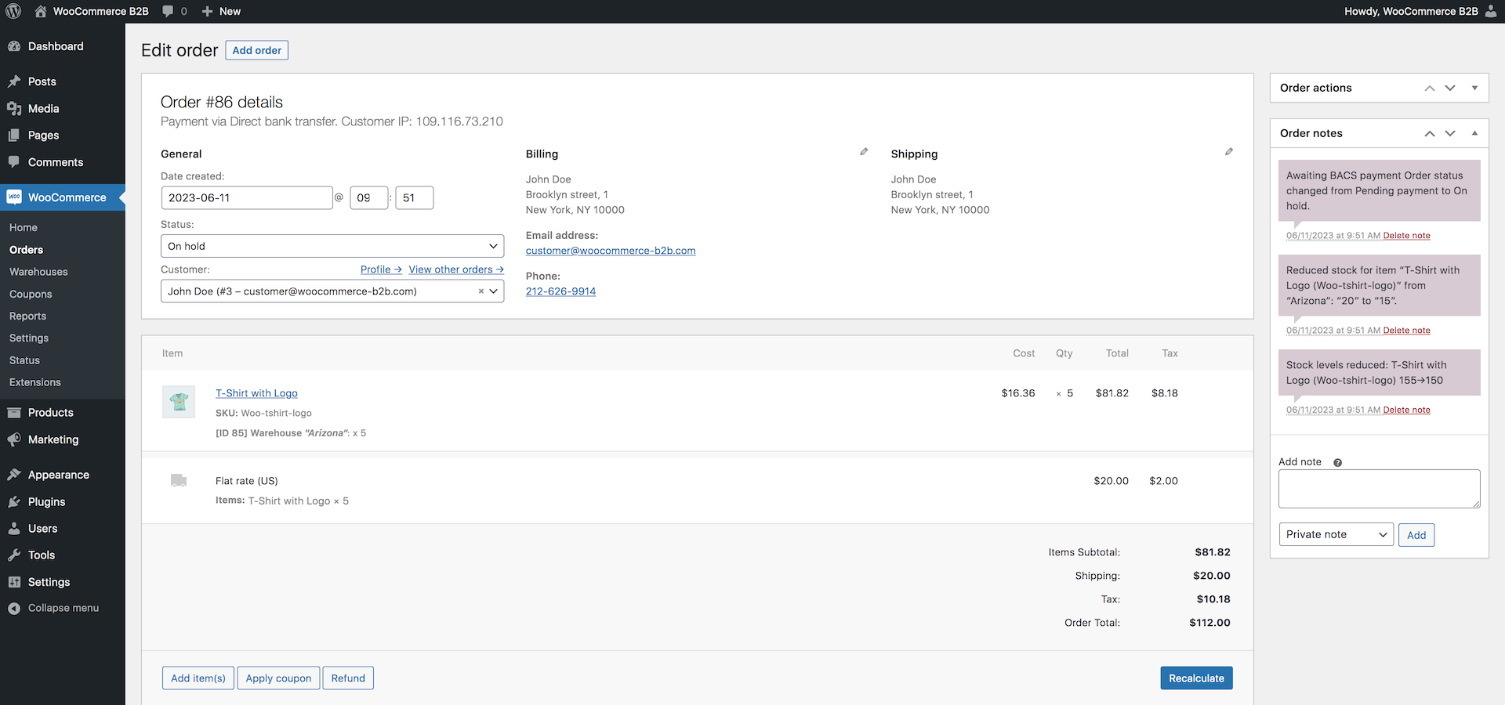The width and height of the screenshot is (1505, 705).
Task: Delete the Awaiting BACS payment note
Action: (x=1406, y=236)
